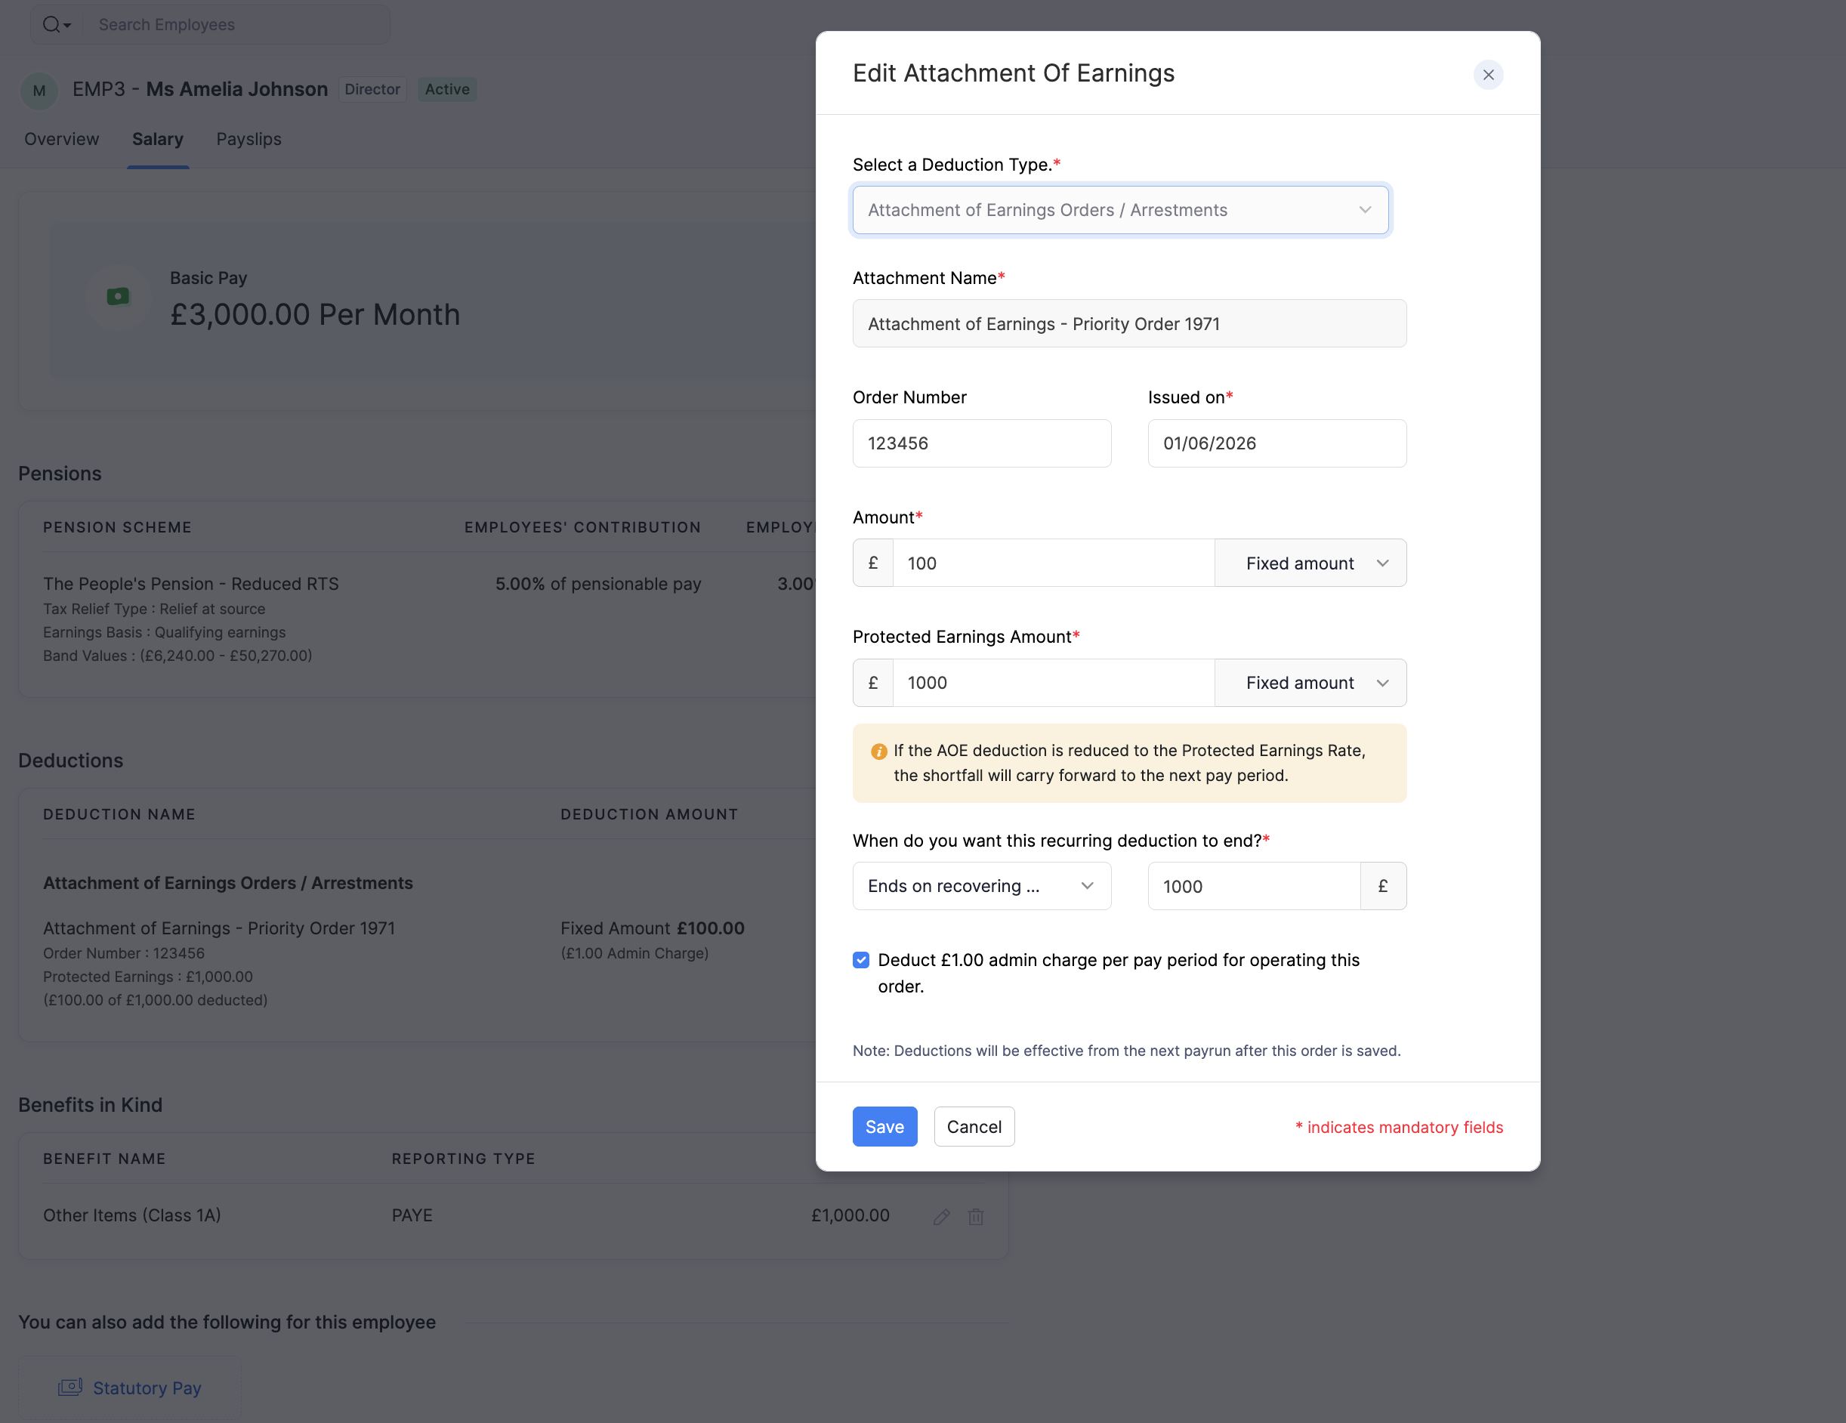
Task: Click the pencil edit icon for Other Items (Class 1A)
Action: coord(942,1216)
